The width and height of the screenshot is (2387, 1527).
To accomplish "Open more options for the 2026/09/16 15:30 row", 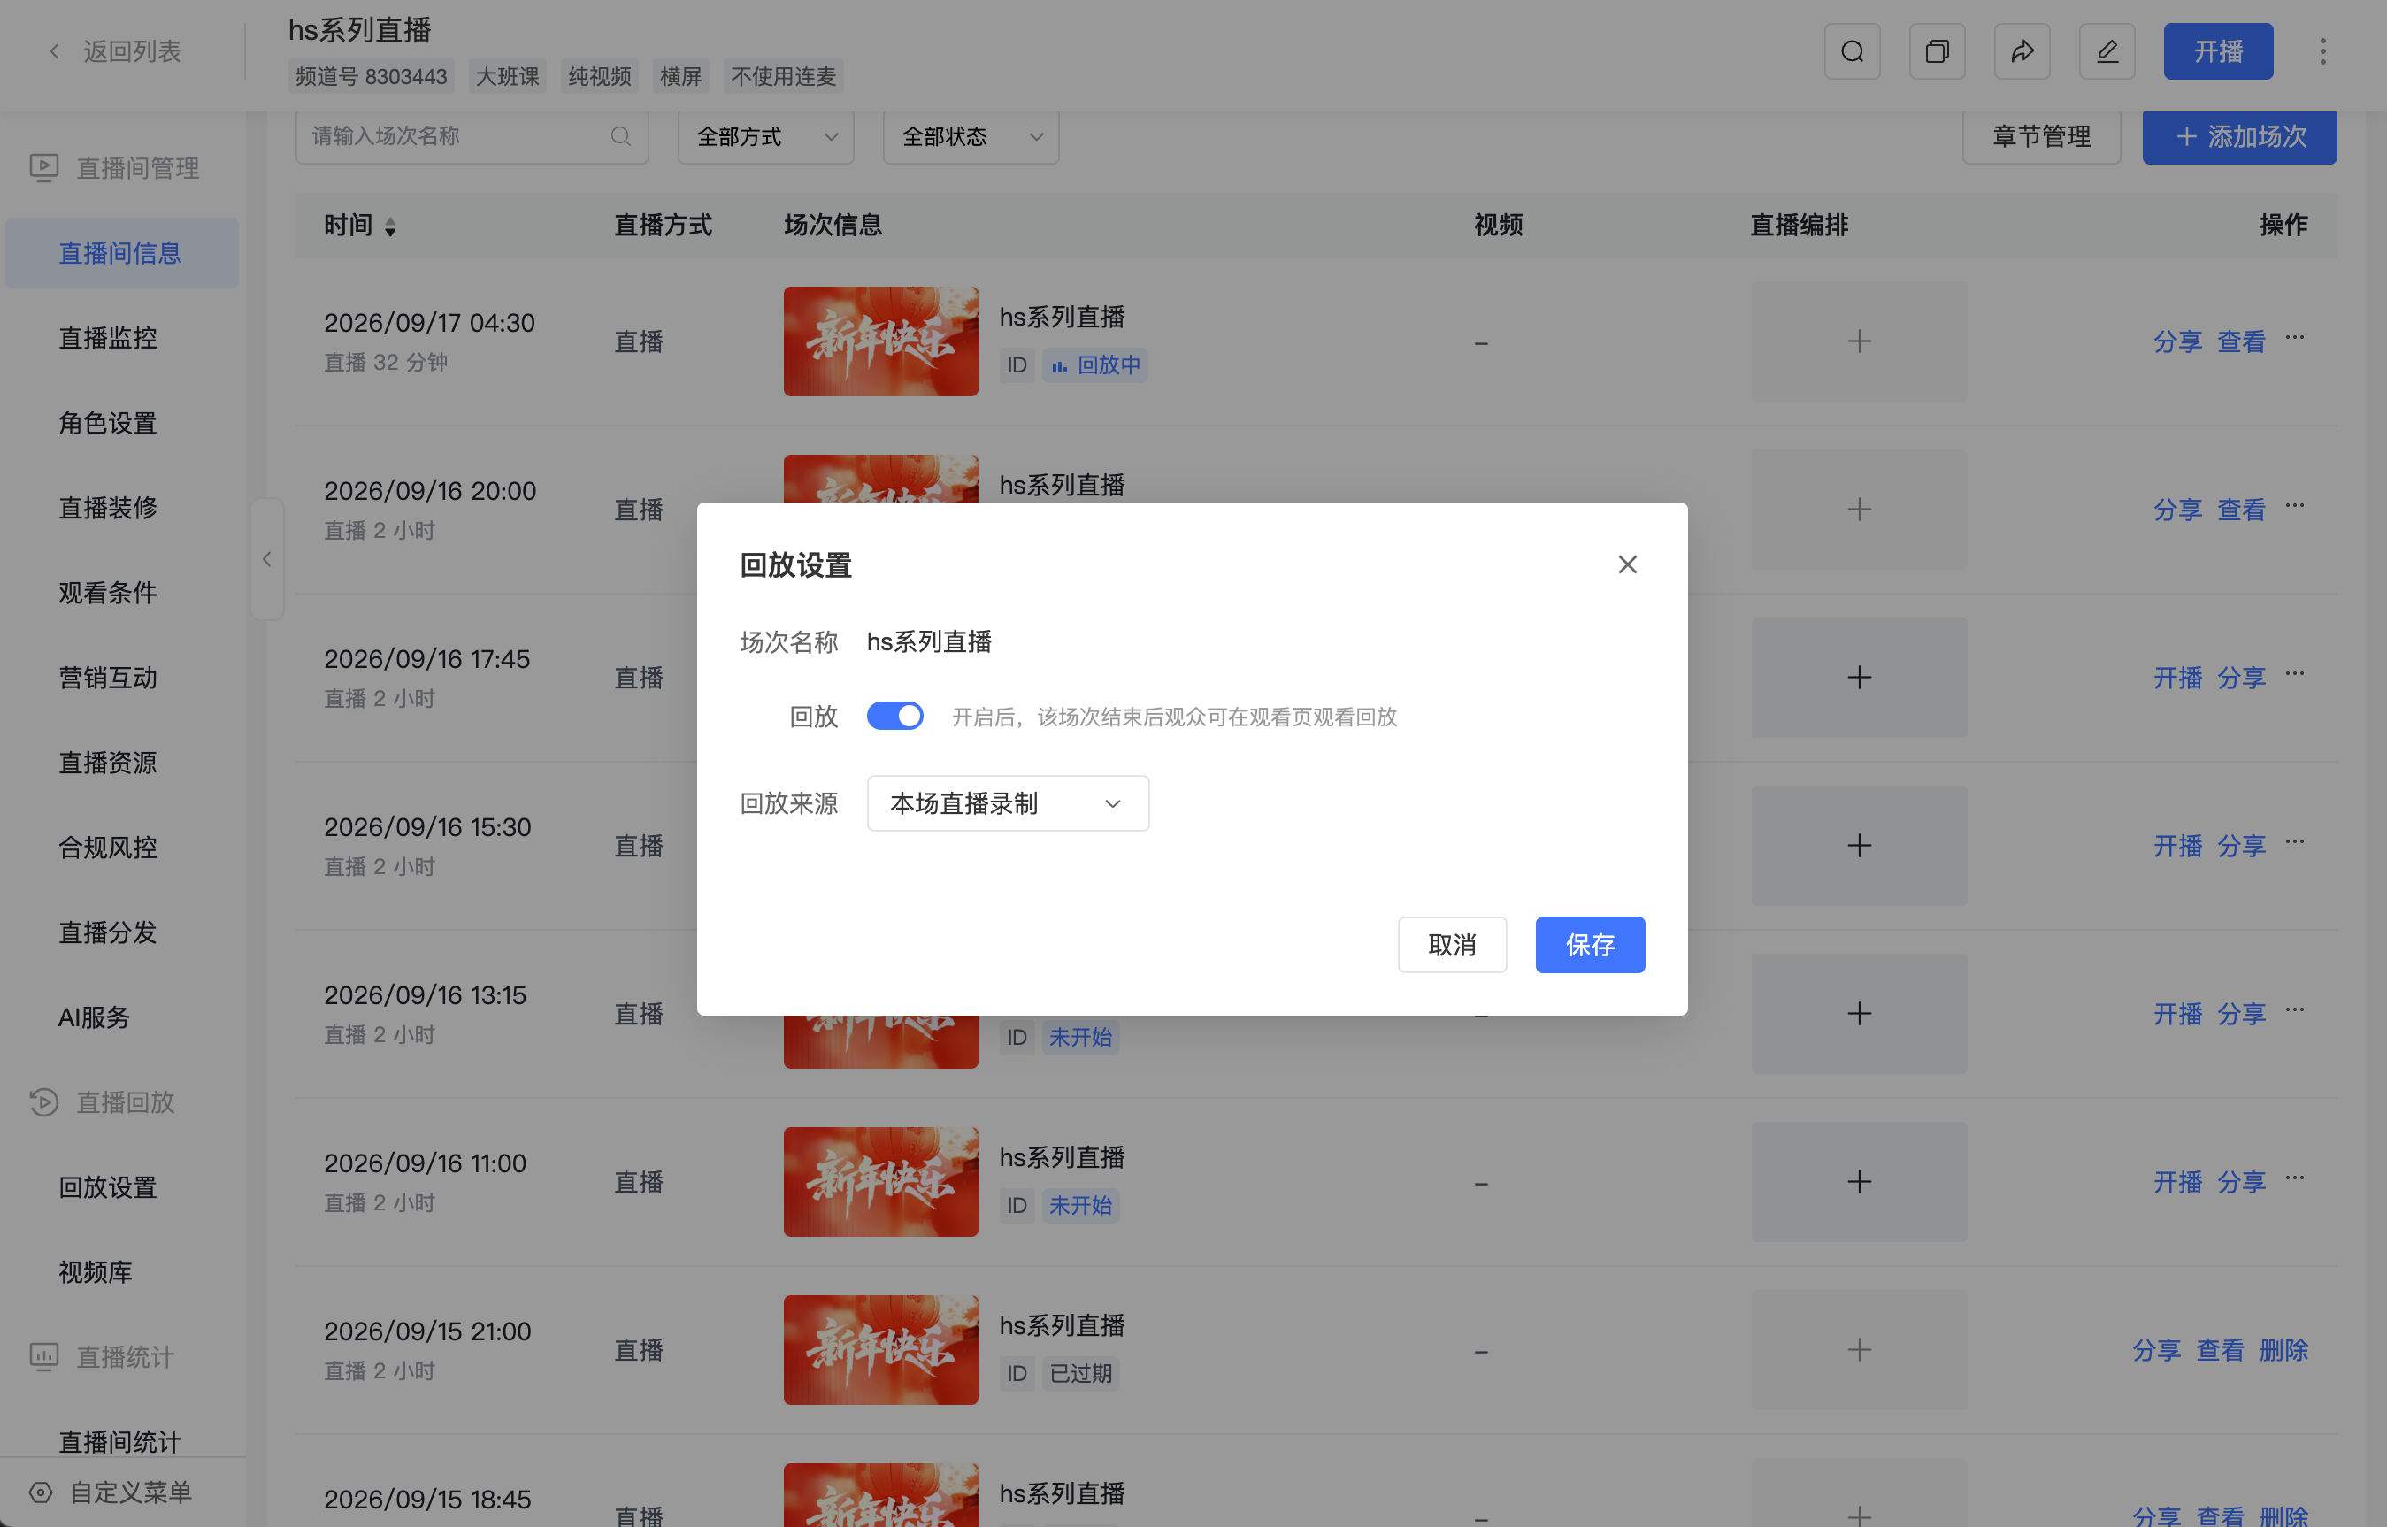I will coord(2295,842).
